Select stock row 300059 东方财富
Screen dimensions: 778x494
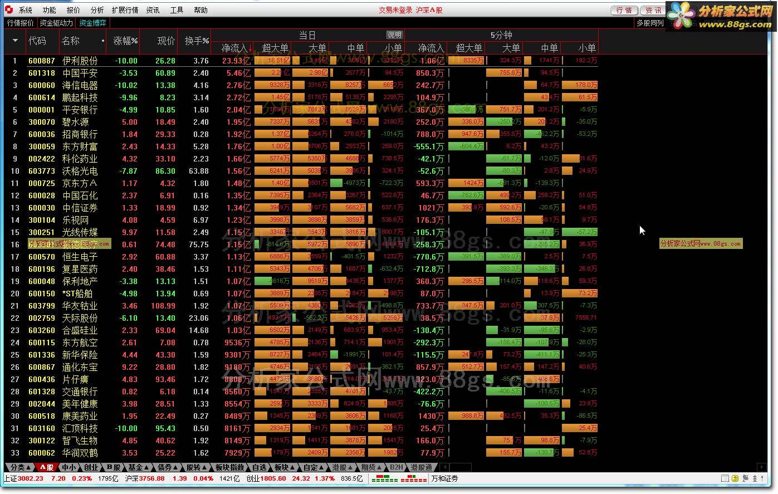(x=301, y=146)
